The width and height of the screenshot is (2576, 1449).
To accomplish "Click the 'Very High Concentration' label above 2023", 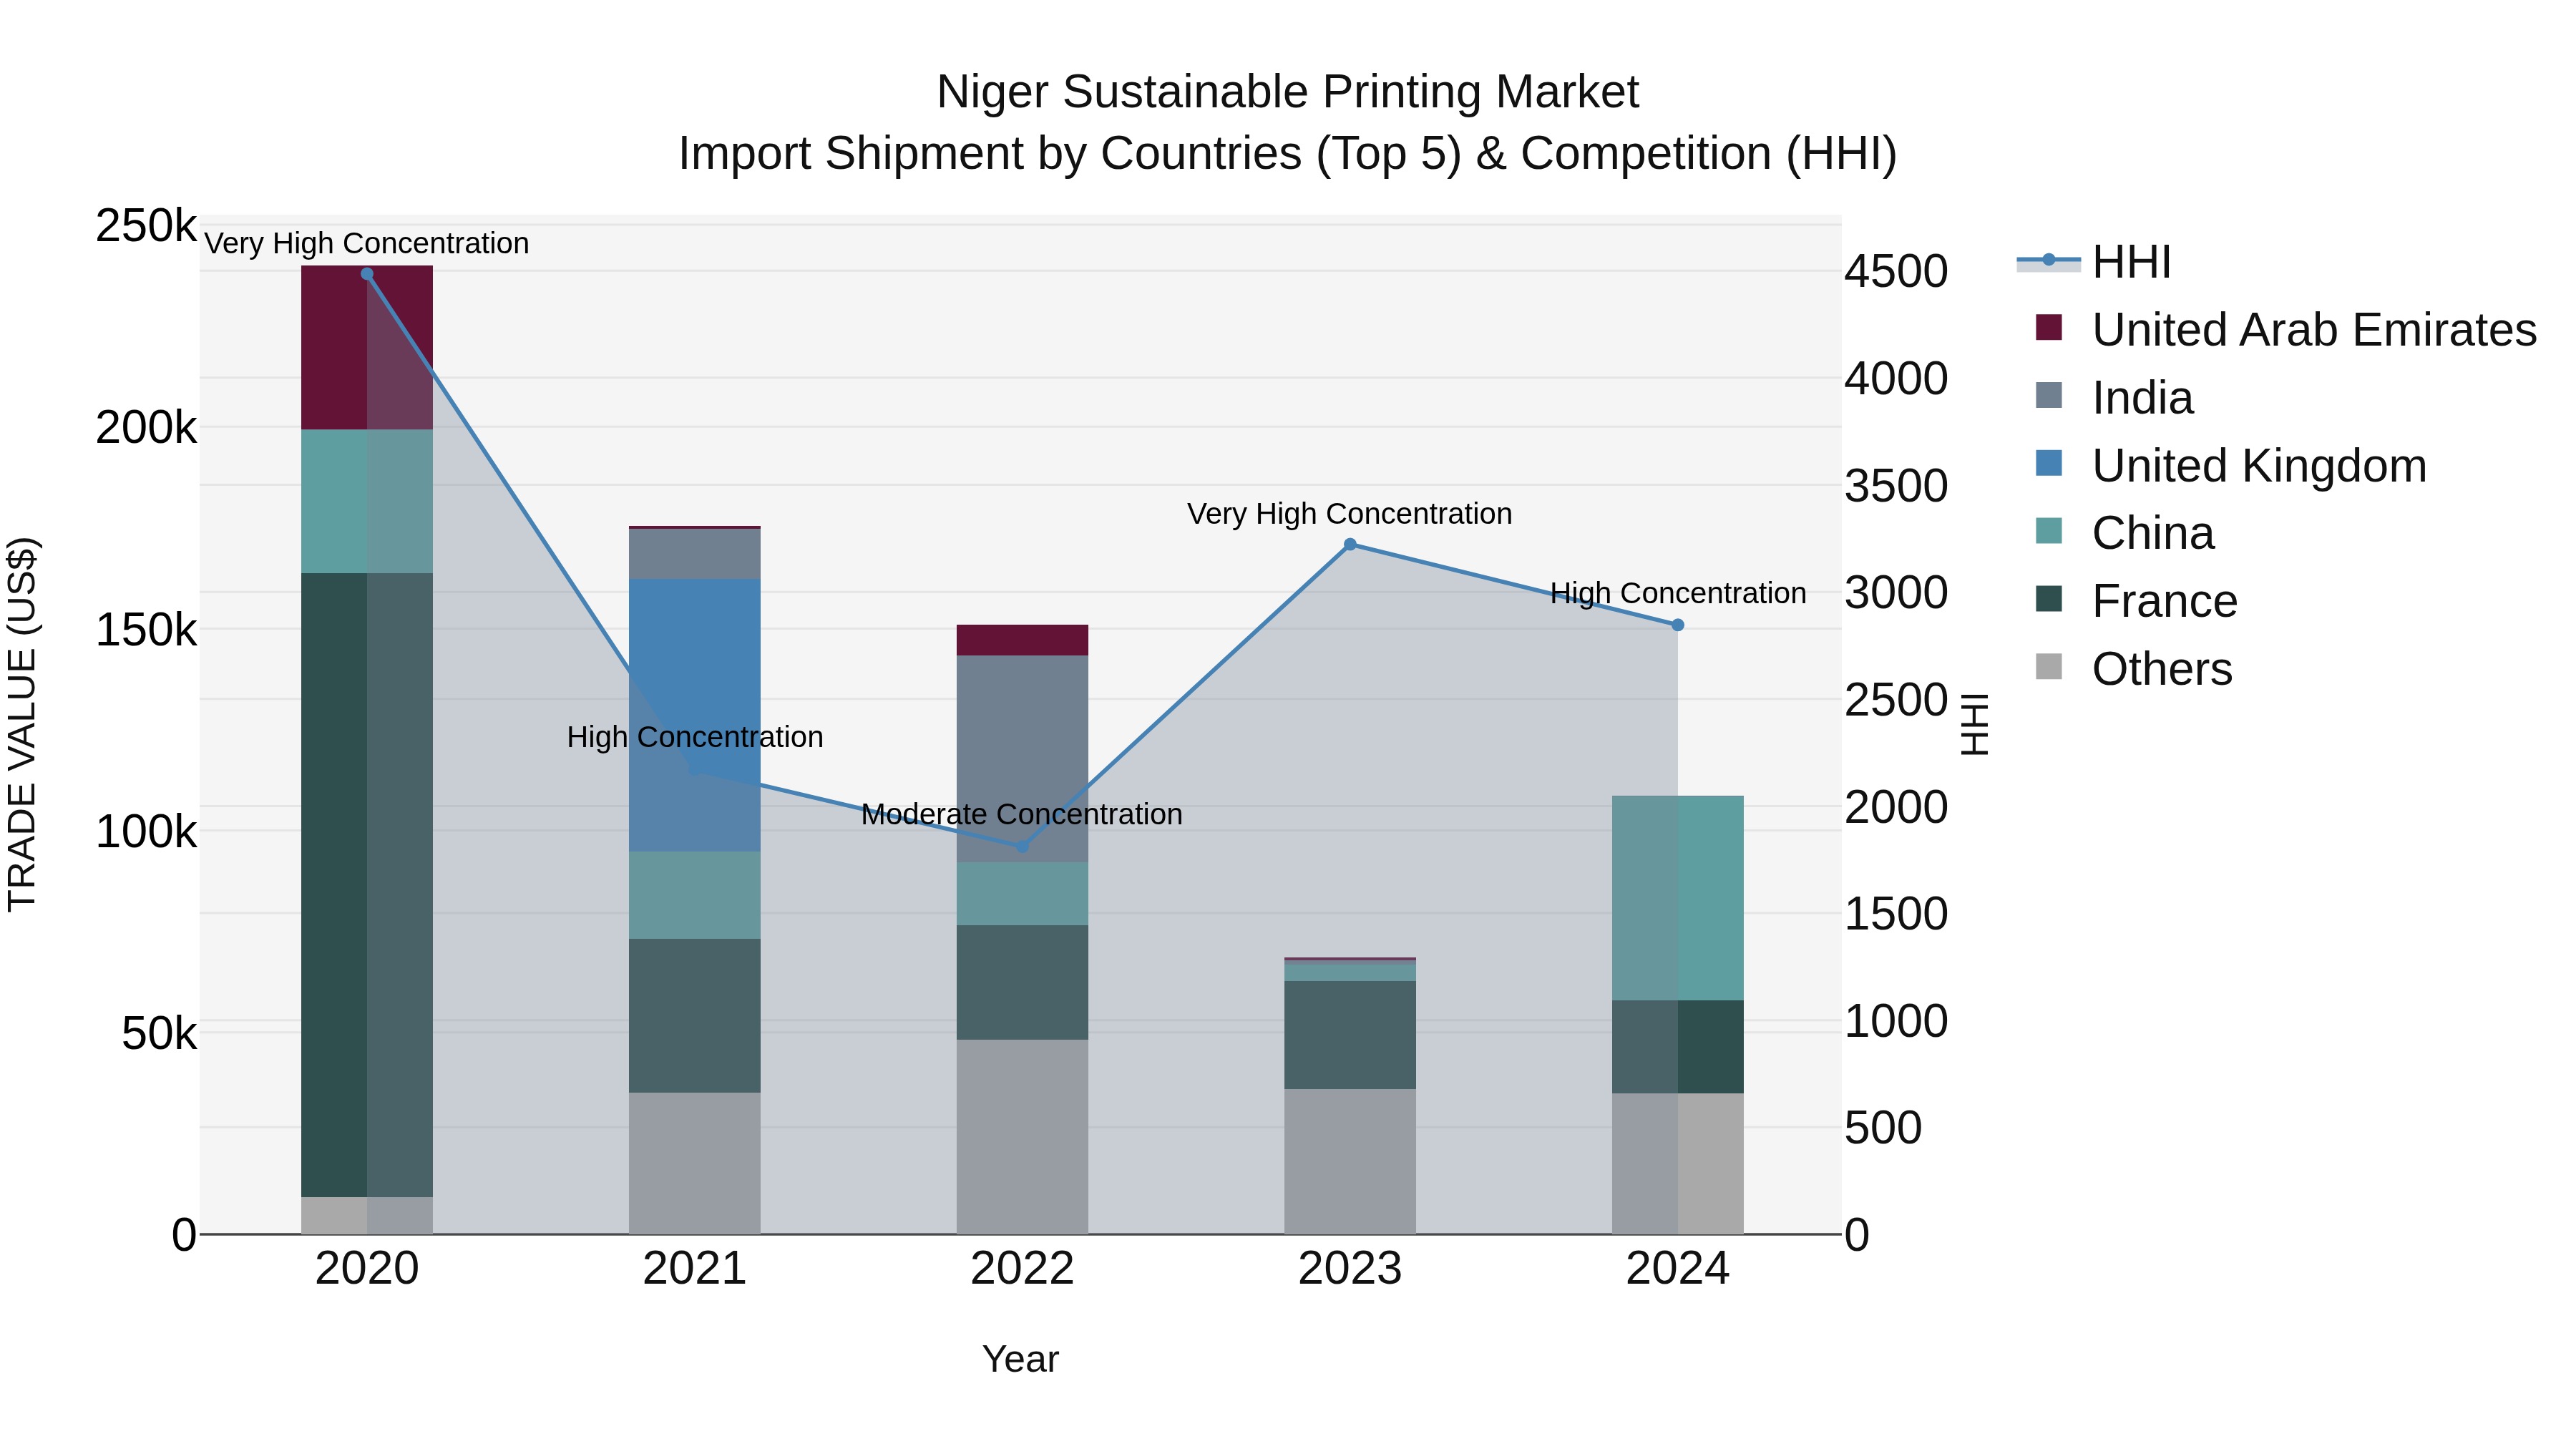I will tap(1350, 514).
